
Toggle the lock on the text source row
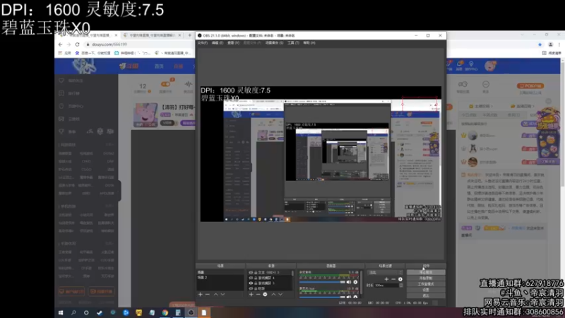pos(256,273)
